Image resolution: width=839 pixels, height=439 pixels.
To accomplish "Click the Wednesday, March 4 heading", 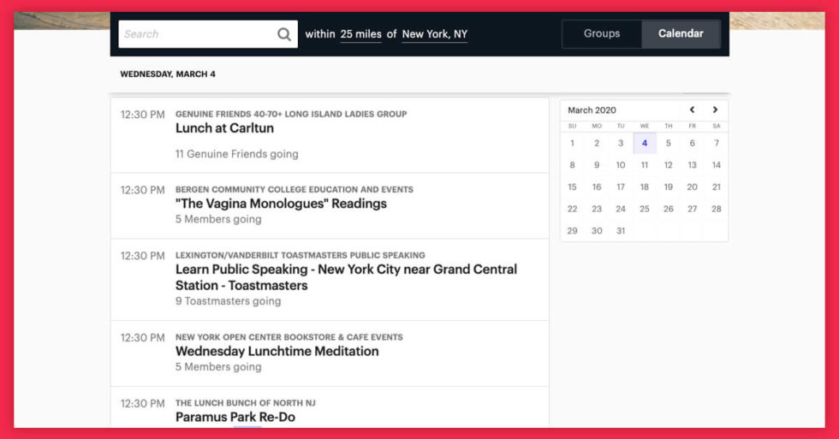I will [x=168, y=74].
